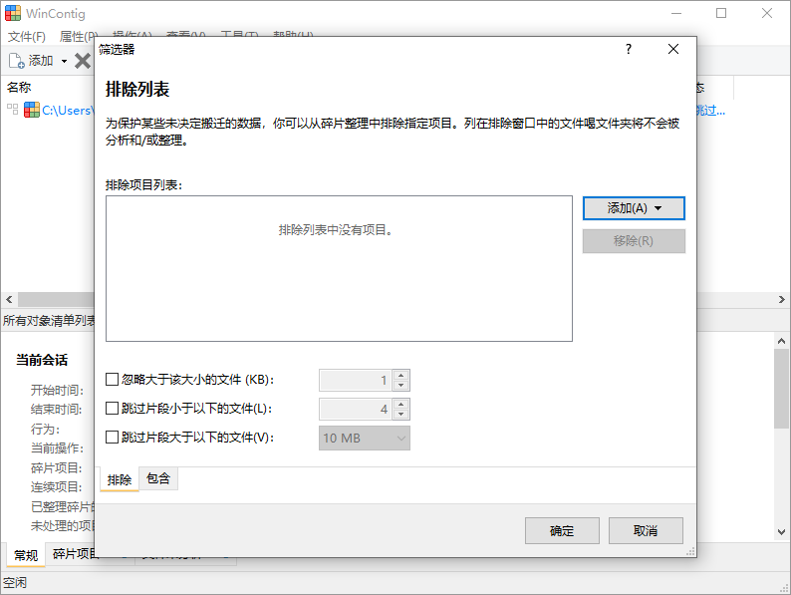Click the Add file icon in main toolbar
The height and width of the screenshot is (595, 791).
click(x=16, y=61)
